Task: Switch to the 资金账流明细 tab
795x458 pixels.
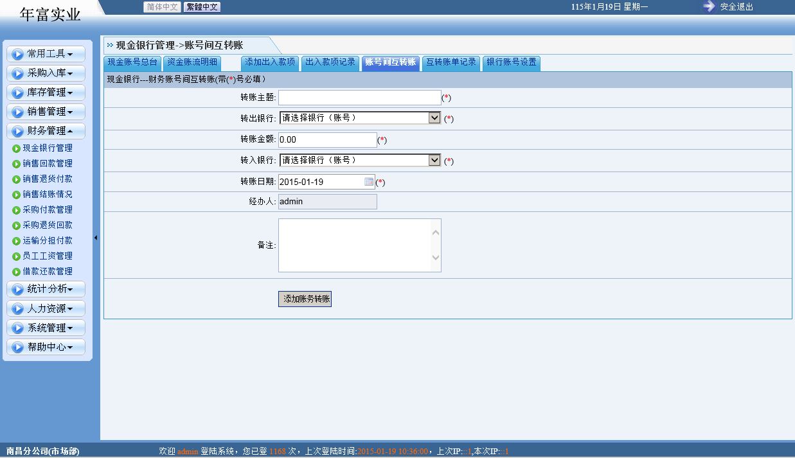Action: (x=192, y=63)
